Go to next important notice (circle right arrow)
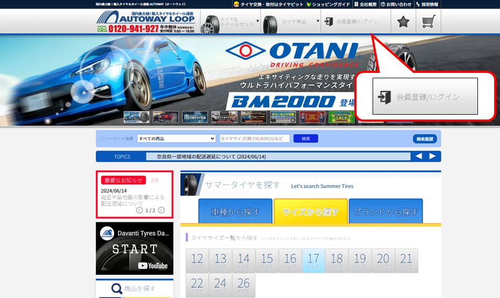500x298 pixels. point(161,210)
